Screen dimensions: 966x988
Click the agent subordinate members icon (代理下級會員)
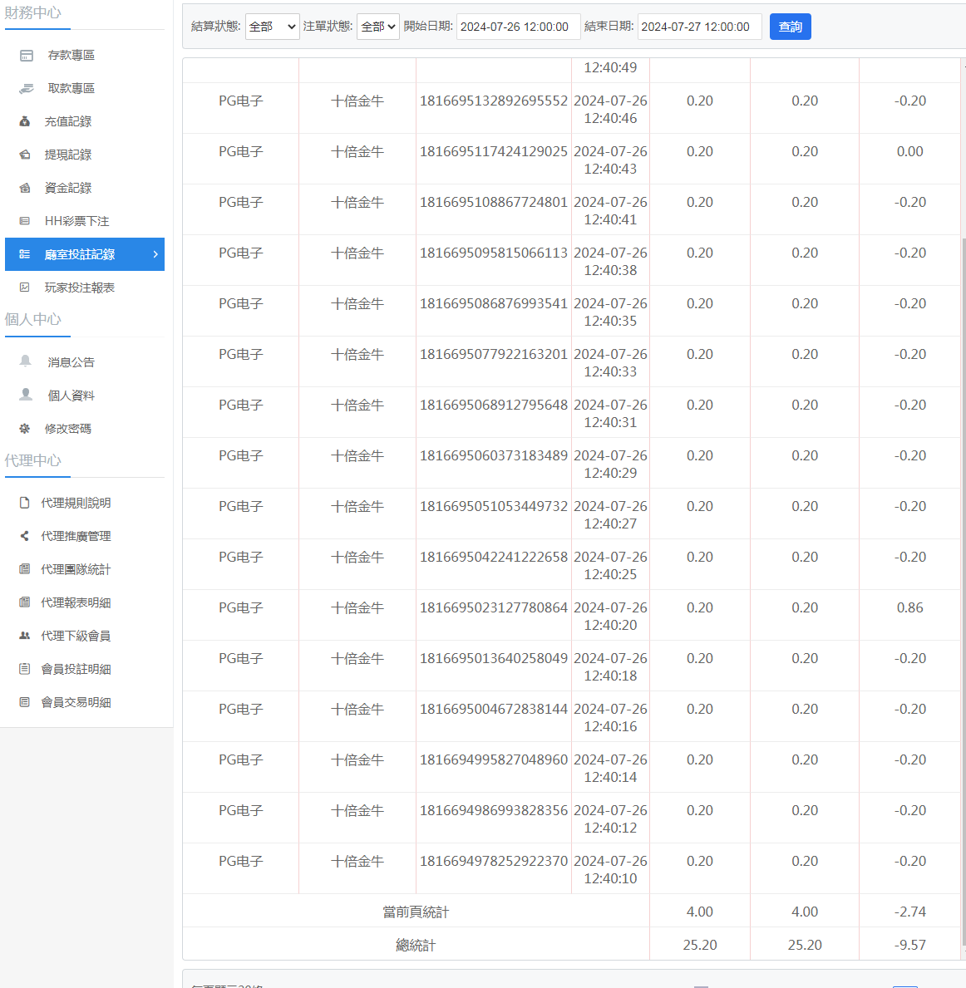[x=25, y=636]
